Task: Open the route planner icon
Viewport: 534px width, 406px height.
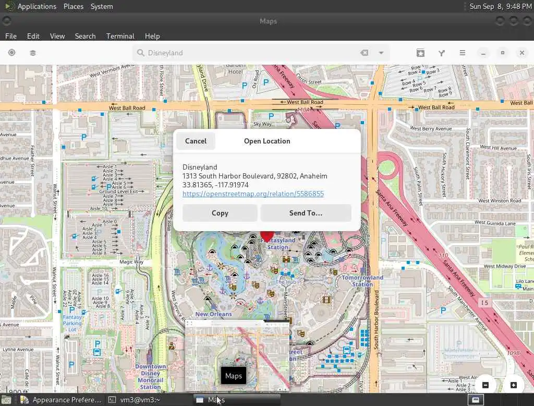Action: tap(441, 53)
